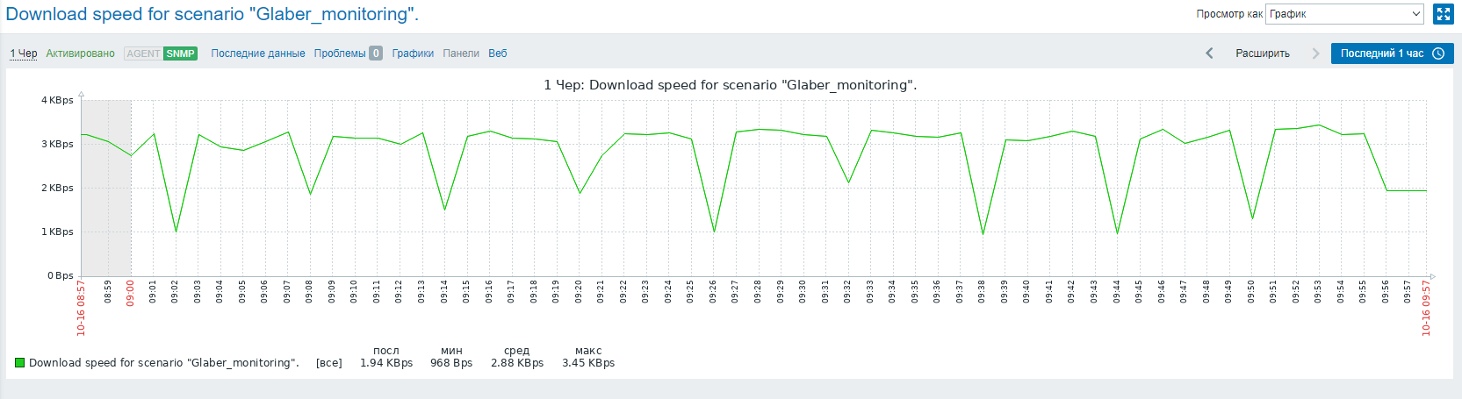Go to previous time period arrow
Image resolution: width=1462 pixels, height=399 pixels.
pyautogui.click(x=1209, y=53)
